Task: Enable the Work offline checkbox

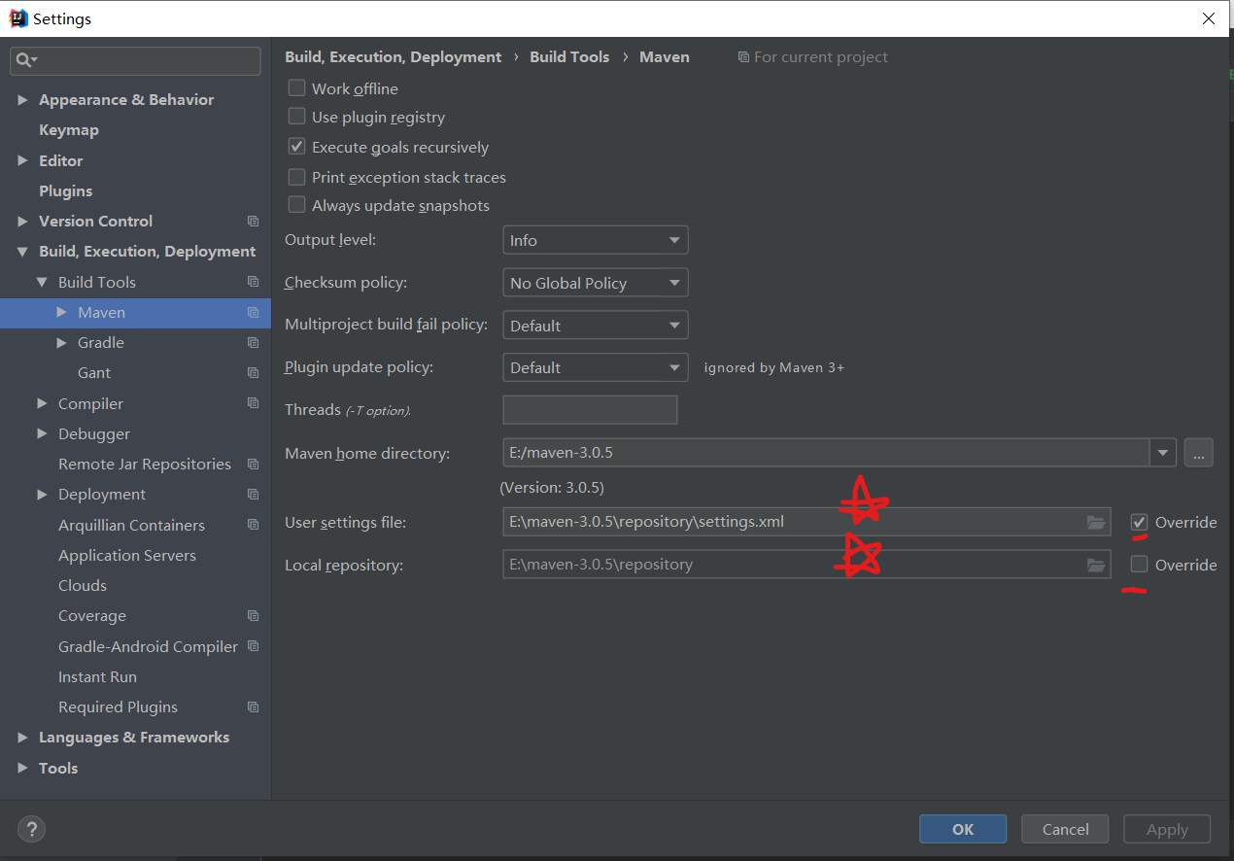Action: point(297,88)
